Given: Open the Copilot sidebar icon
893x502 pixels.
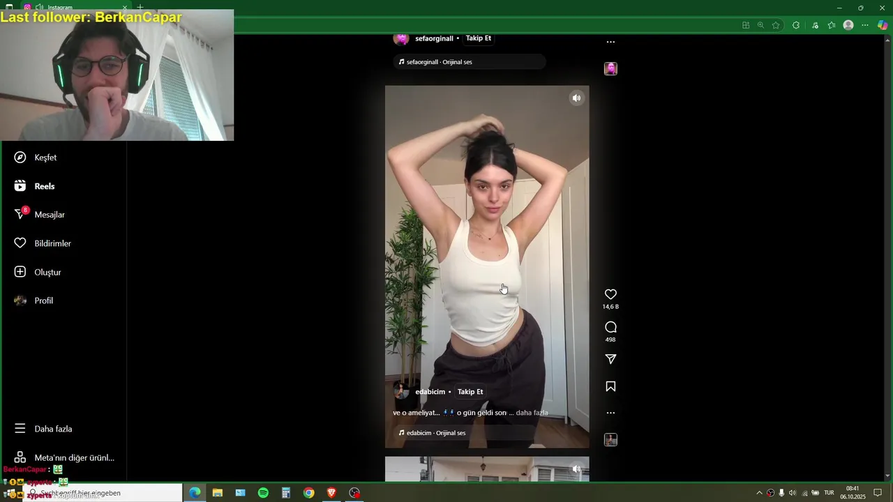Looking at the screenshot, I should pos(883,25).
